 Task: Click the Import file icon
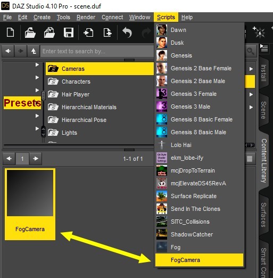pos(88,32)
